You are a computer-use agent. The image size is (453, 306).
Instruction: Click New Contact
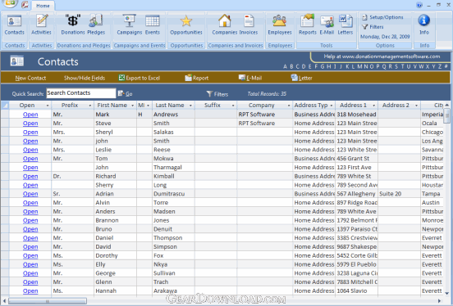coord(30,78)
